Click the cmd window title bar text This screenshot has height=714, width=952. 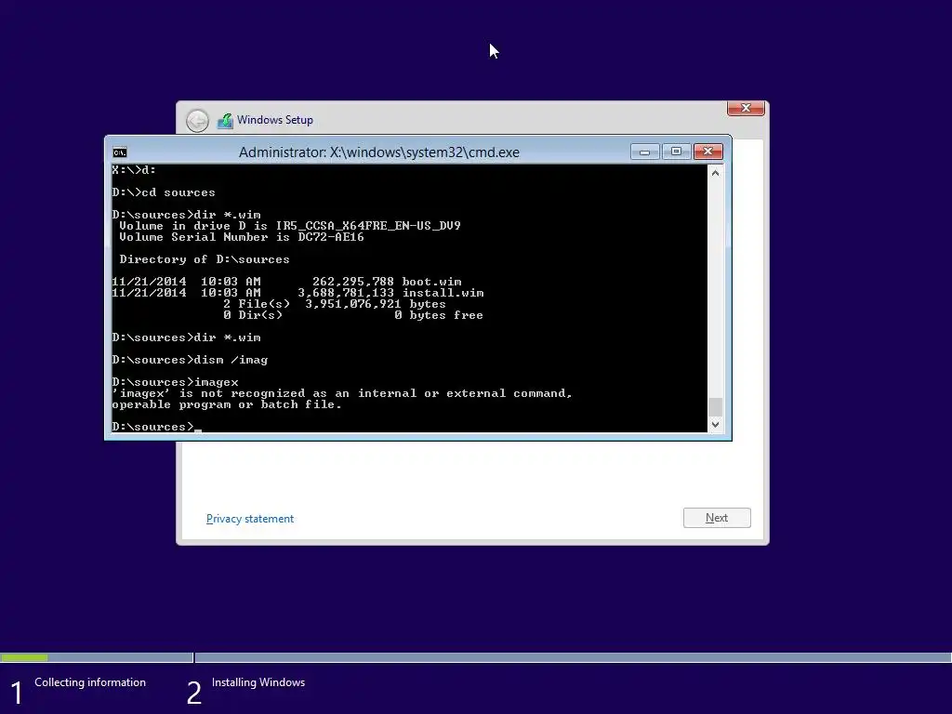point(379,152)
